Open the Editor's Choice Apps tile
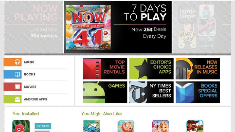235x132 pixels. pos(151,68)
